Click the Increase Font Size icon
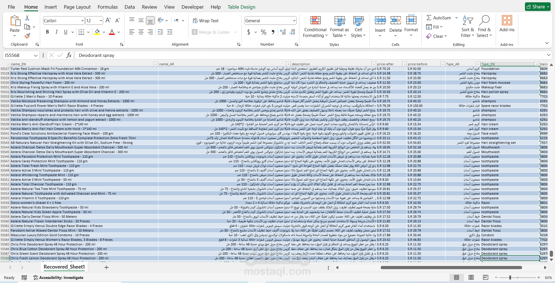 pos(108,21)
